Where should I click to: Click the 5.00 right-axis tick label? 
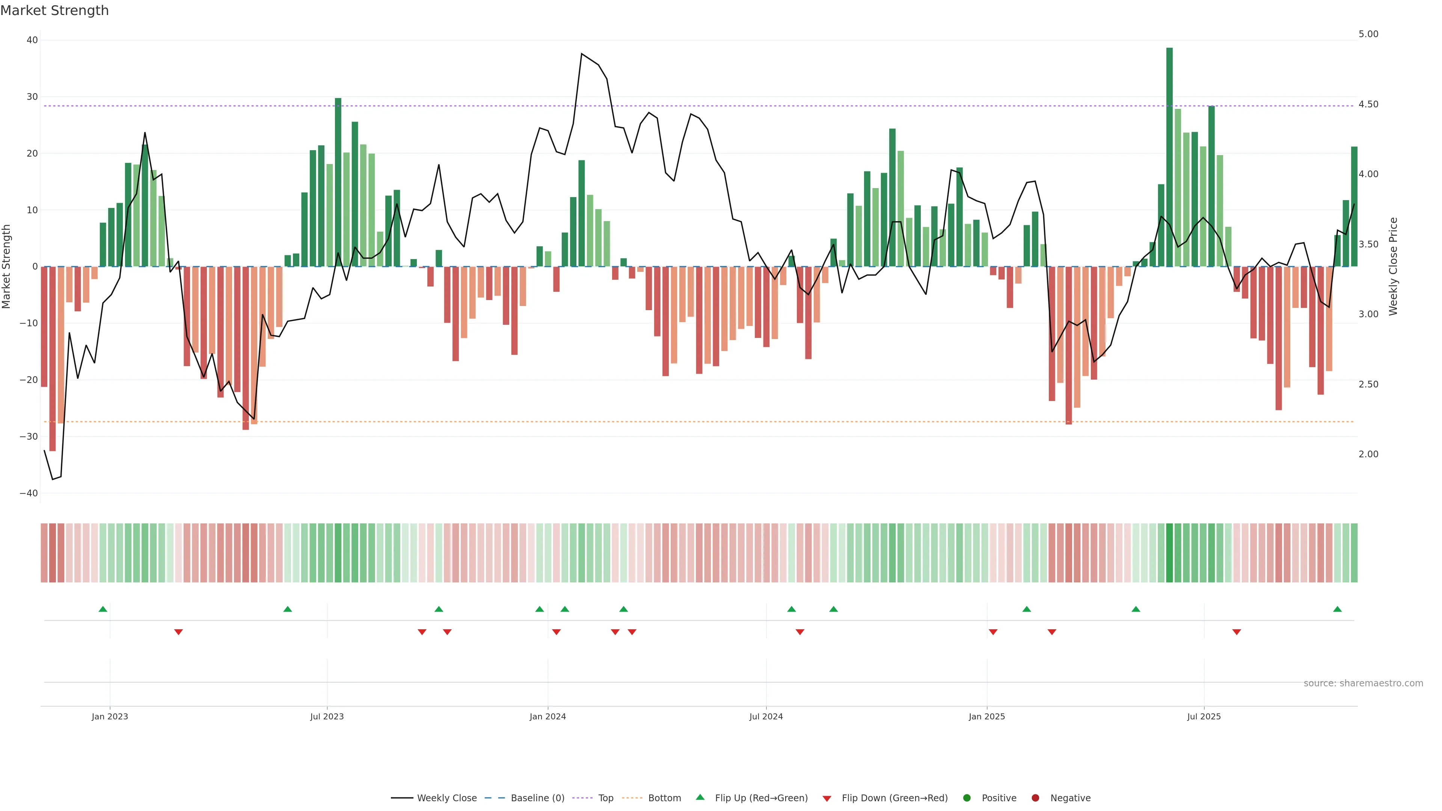(x=1368, y=34)
